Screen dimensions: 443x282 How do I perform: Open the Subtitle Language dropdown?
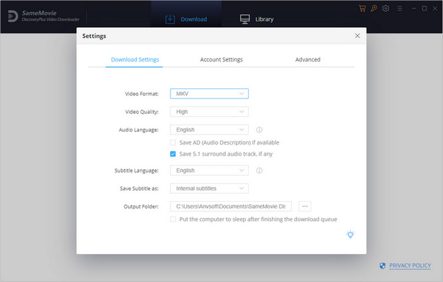tap(209, 170)
